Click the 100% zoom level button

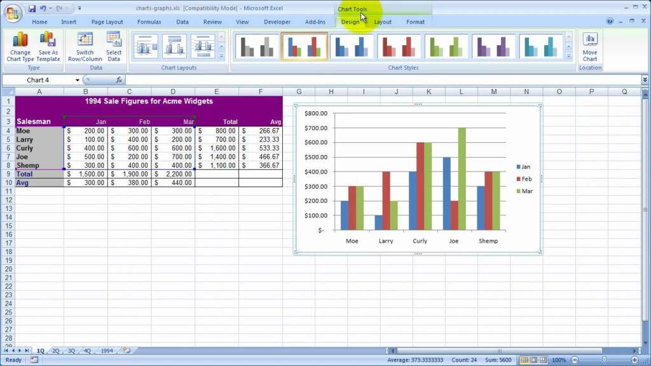point(559,360)
